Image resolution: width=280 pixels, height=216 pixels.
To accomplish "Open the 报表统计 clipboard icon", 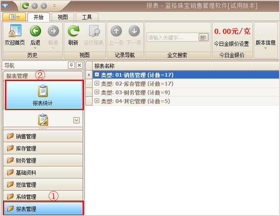I will point(43,91).
